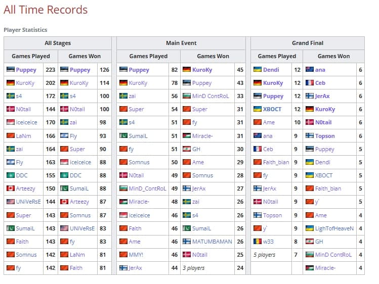Open KuroKy link in Main Event Games Won

[202, 70]
